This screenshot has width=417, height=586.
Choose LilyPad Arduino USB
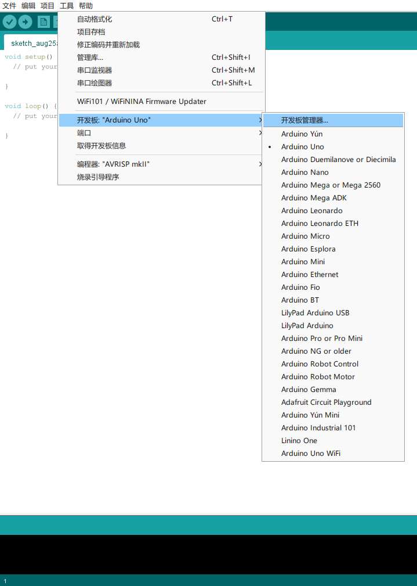point(333,312)
